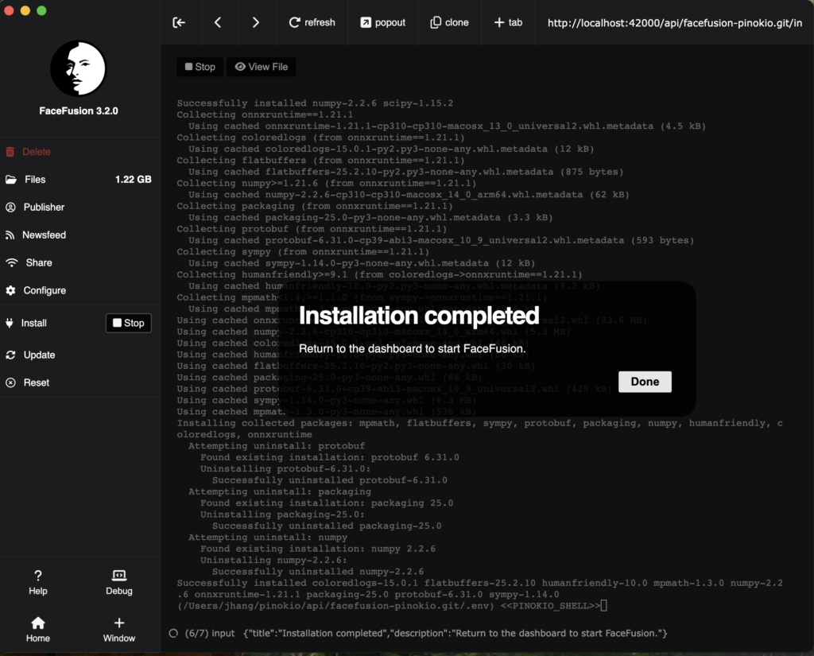This screenshot has width=814, height=656.
Task: Minimize the window with the yellow button
Action: point(25,11)
